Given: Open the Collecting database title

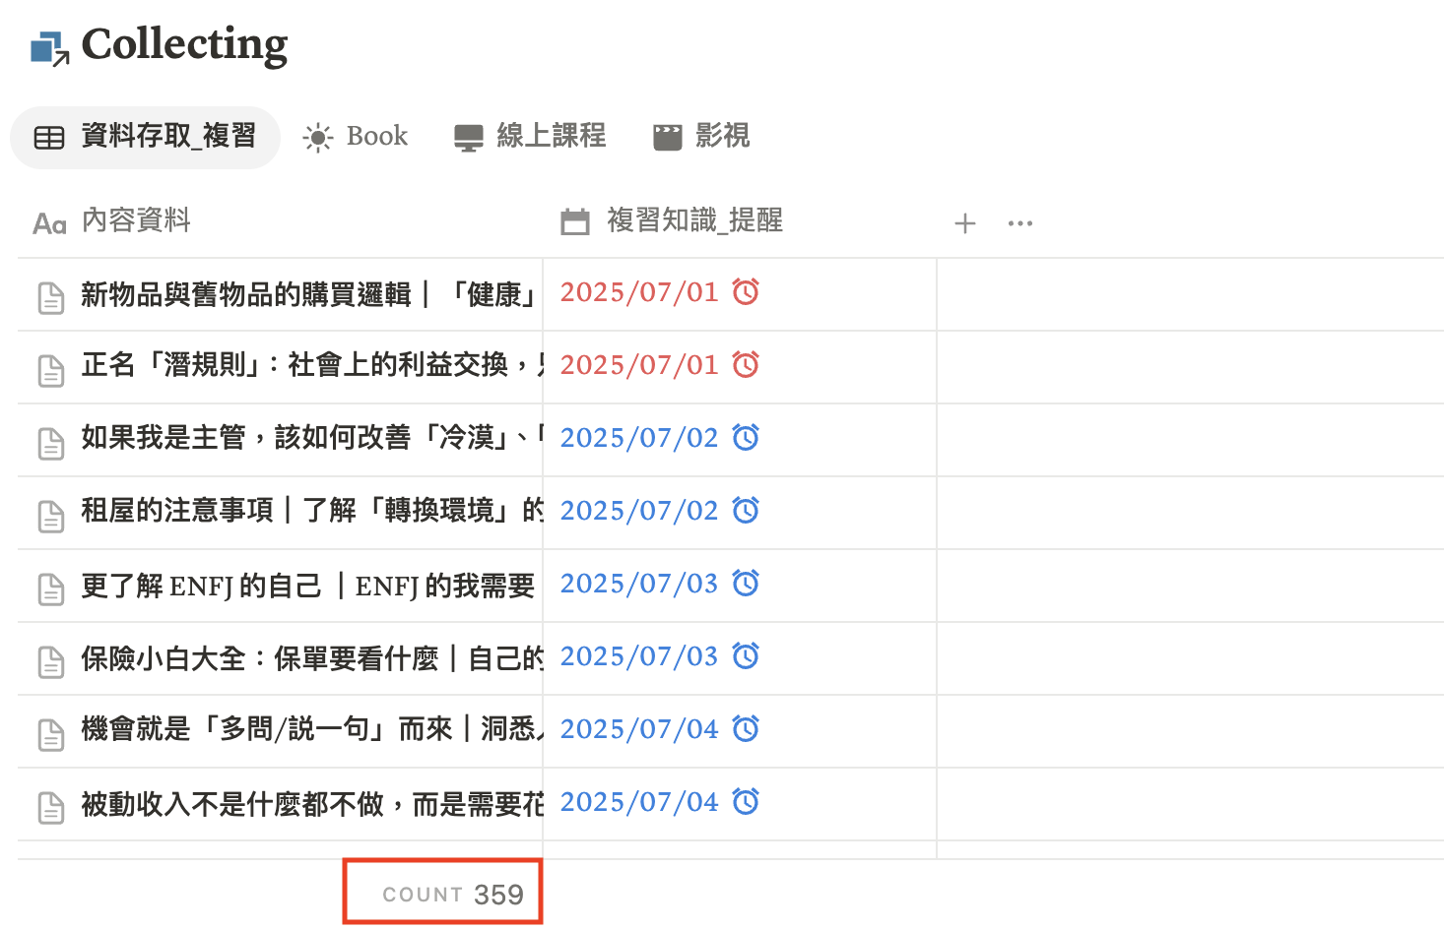Looking at the screenshot, I should (184, 45).
